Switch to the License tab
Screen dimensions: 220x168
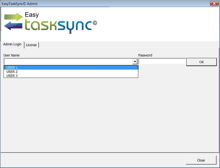tap(31, 45)
